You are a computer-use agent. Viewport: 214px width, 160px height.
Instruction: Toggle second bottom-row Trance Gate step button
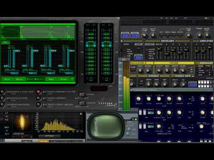(x=202, y=86)
